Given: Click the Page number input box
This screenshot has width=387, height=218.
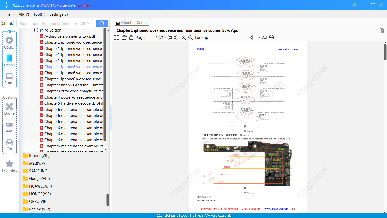Looking at the screenshot, I should tap(153, 37).
